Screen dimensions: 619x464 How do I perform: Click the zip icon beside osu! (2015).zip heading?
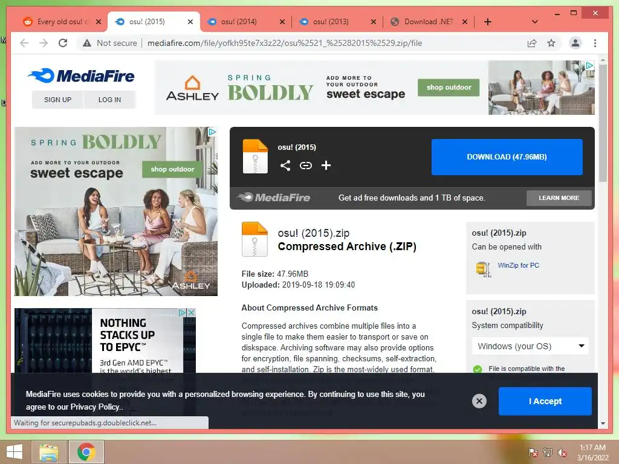[x=254, y=239]
